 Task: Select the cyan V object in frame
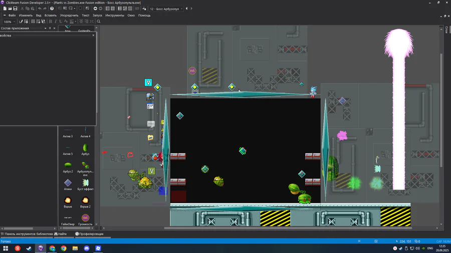click(148, 82)
